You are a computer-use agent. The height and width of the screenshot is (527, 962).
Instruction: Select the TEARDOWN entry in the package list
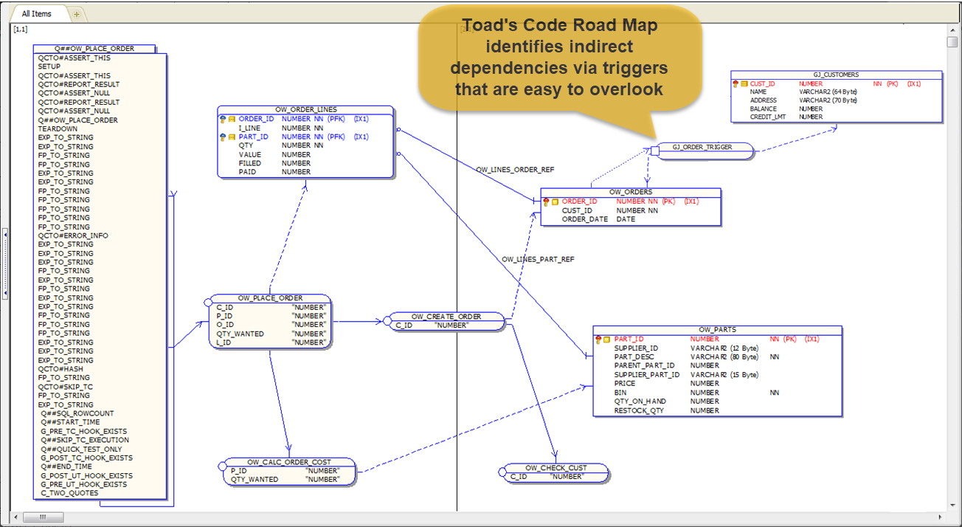58,128
